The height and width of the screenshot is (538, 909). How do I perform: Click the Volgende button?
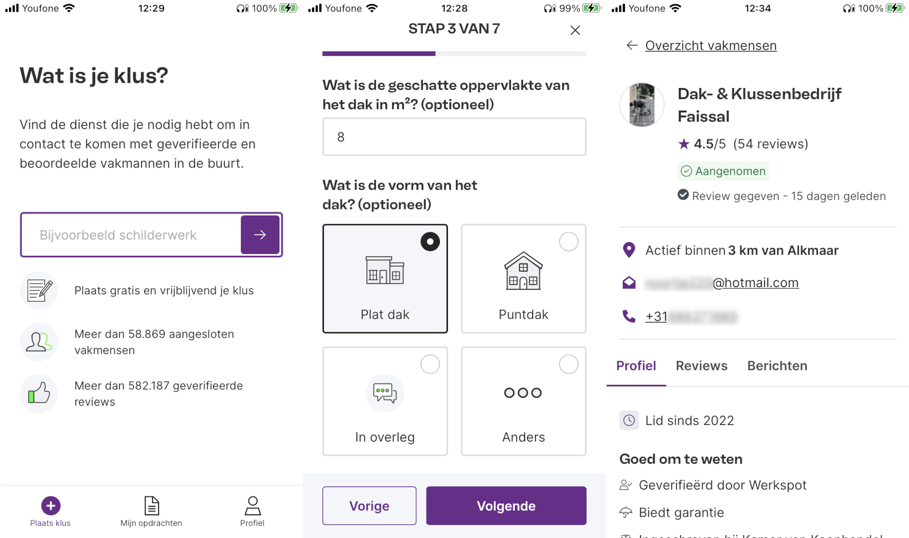[506, 506]
